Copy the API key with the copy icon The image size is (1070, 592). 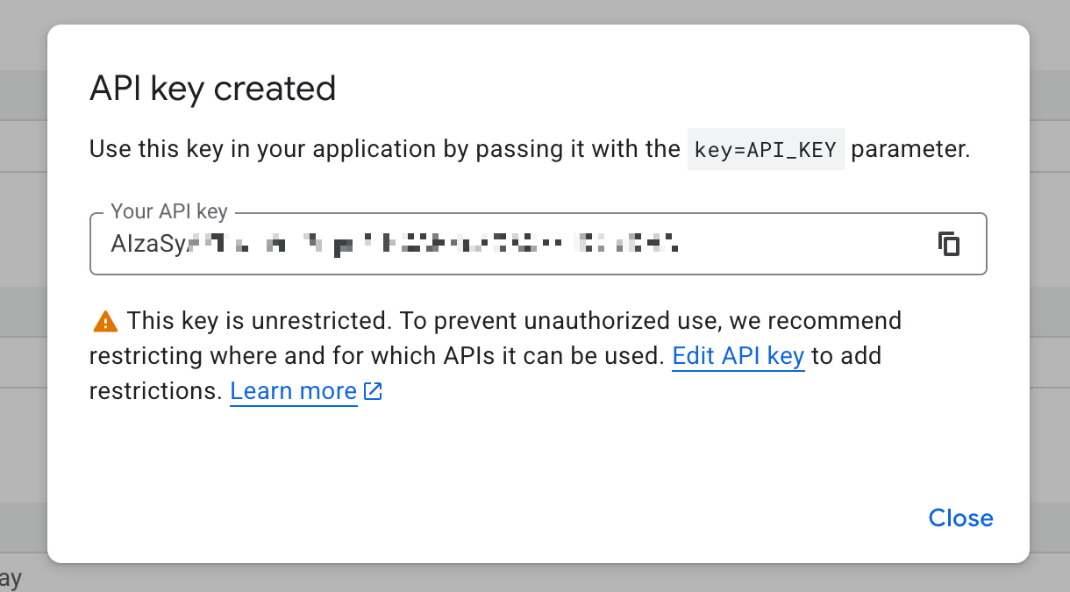pyautogui.click(x=949, y=244)
